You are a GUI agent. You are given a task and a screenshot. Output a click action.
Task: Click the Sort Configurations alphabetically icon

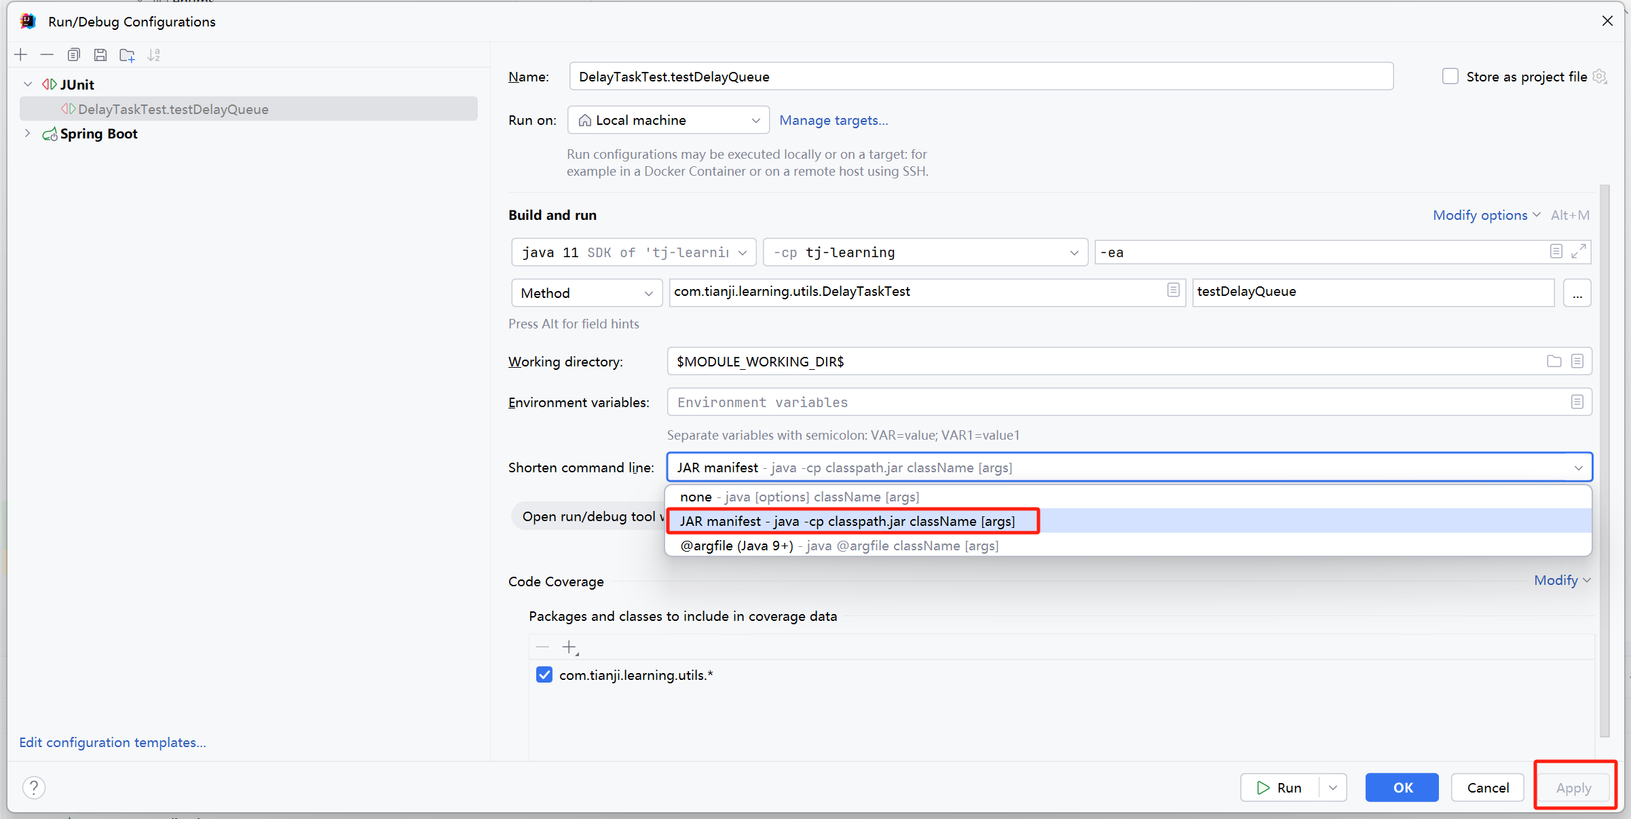click(154, 55)
